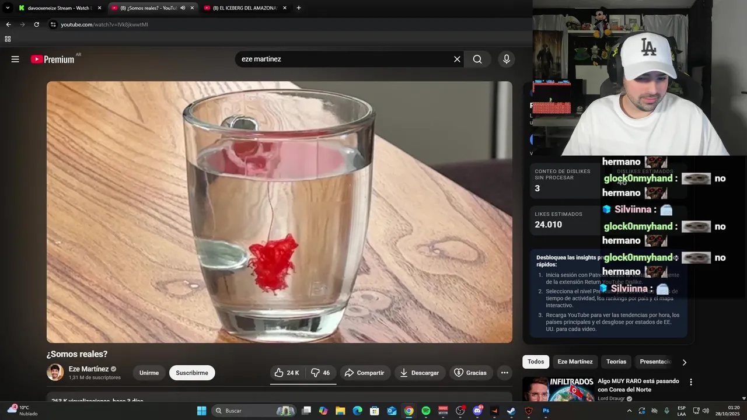Switch ESP LAA keyboard language

pos(682,411)
